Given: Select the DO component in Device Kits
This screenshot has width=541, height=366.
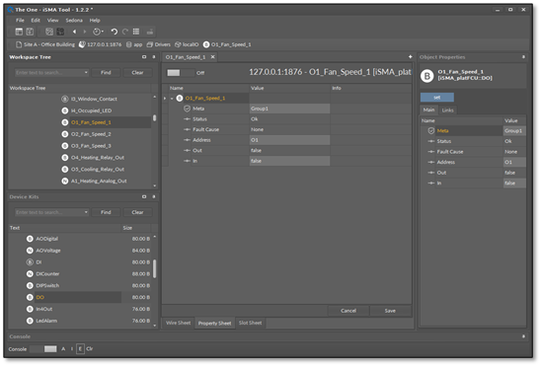Looking at the screenshot, I should 40,297.
